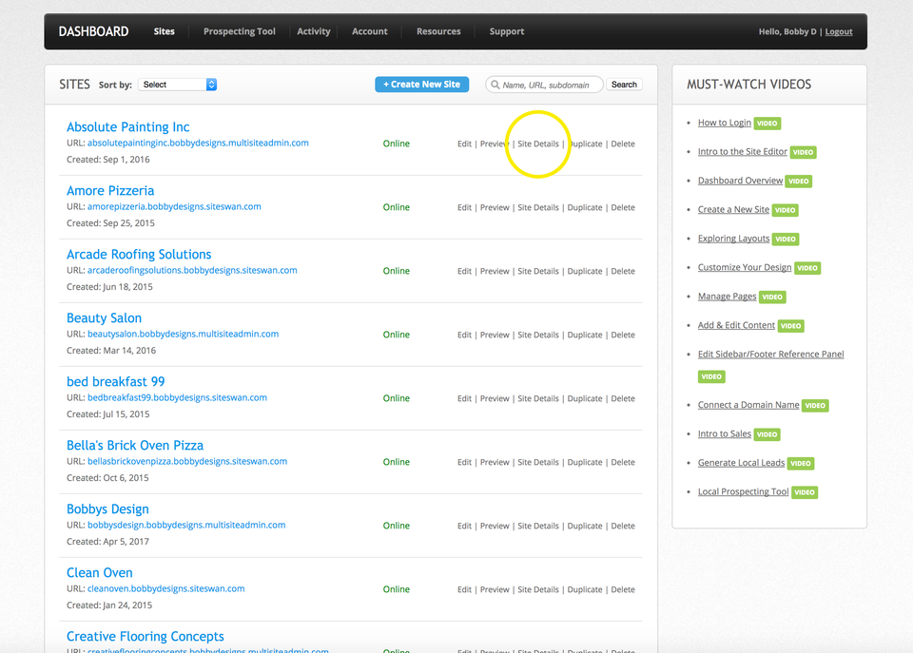
Task: Open the Resources navigation item
Action: [x=438, y=31]
